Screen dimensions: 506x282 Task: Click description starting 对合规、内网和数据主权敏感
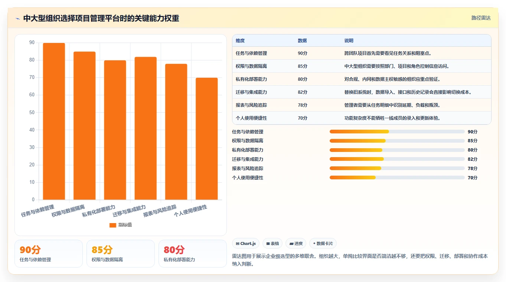[392, 79]
